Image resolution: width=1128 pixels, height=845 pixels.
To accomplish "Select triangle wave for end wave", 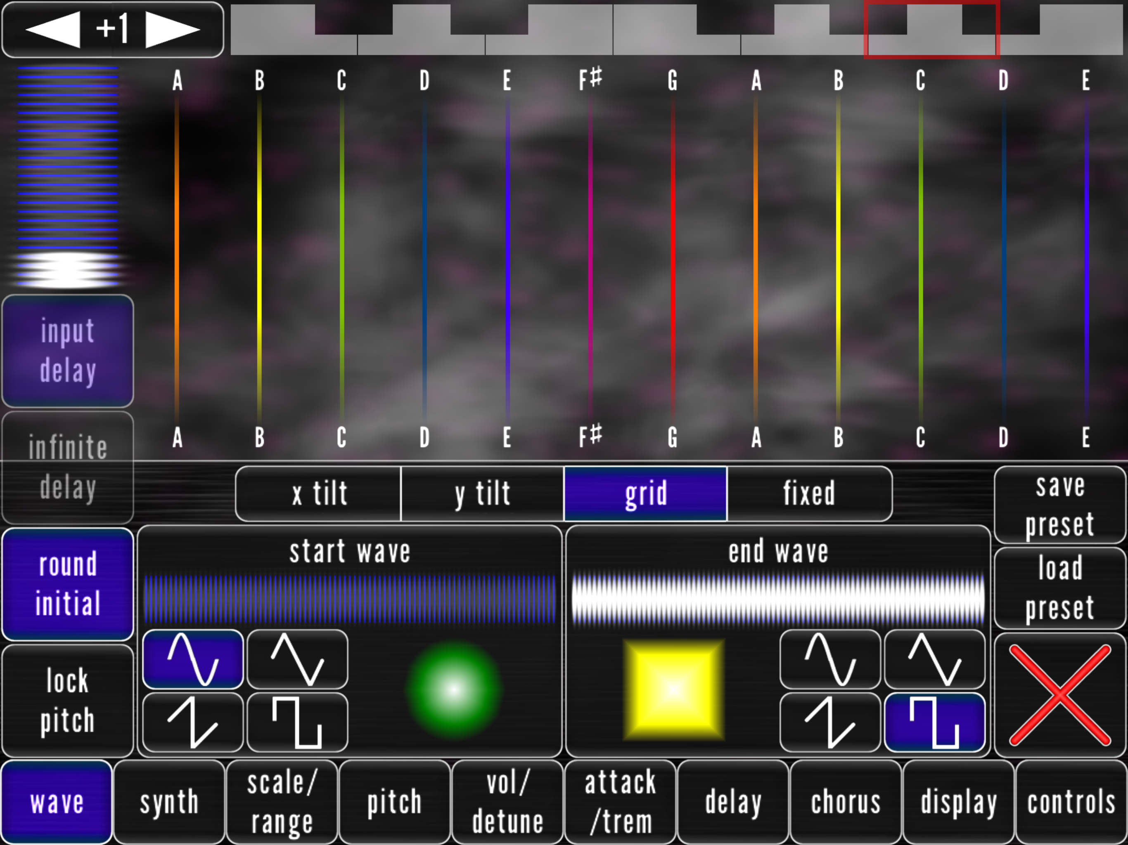I will 934,659.
